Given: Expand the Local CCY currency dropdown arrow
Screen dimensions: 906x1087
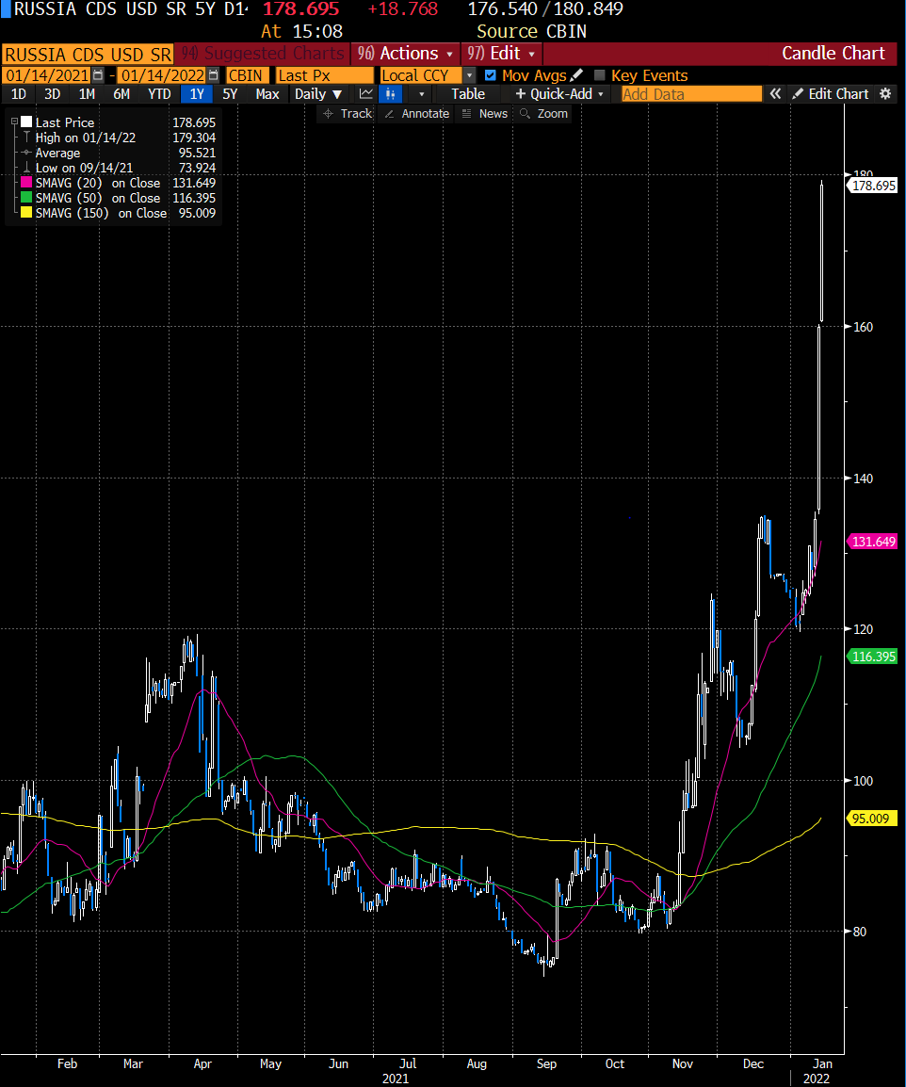Looking at the screenshot, I should pyautogui.click(x=469, y=75).
